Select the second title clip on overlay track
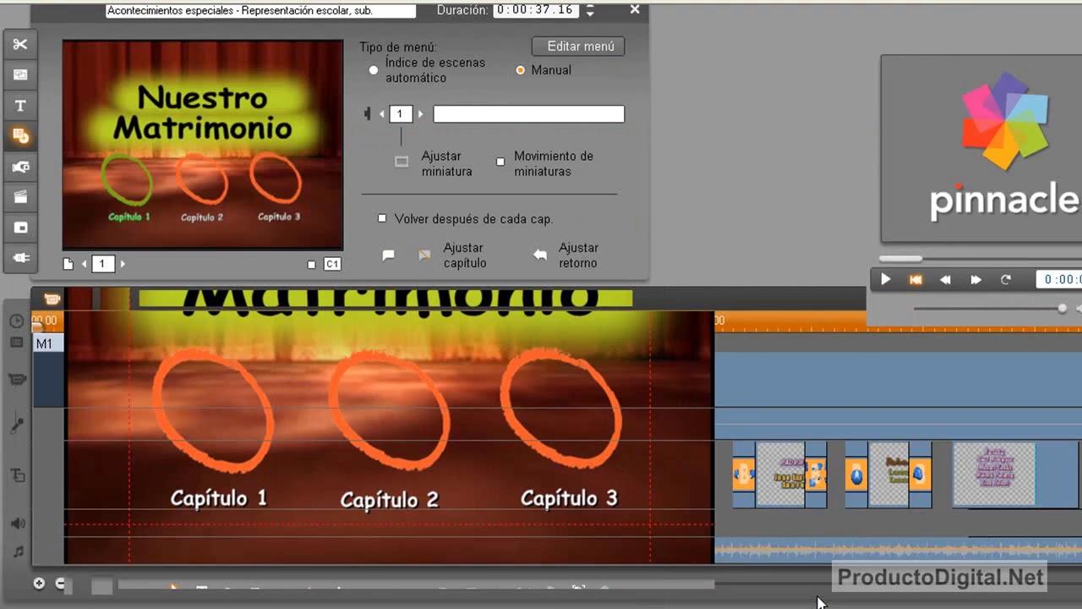This screenshot has width=1082, height=609. (888, 475)
